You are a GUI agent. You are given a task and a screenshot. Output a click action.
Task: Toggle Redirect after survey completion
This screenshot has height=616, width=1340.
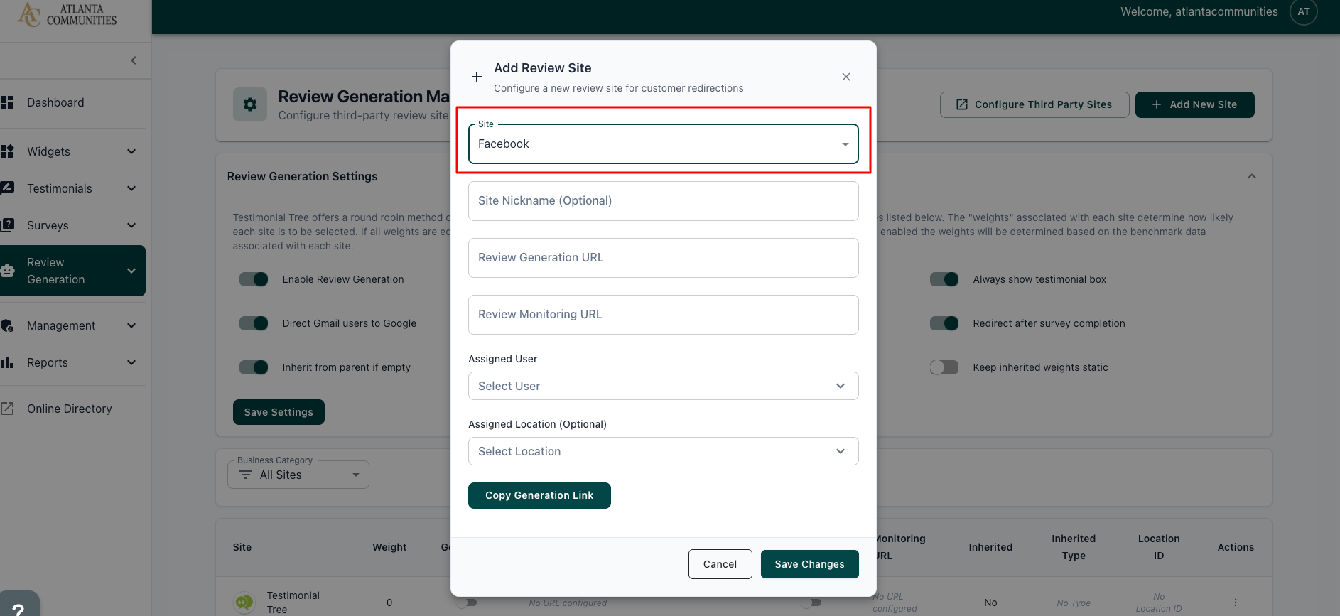coord(944,323)
